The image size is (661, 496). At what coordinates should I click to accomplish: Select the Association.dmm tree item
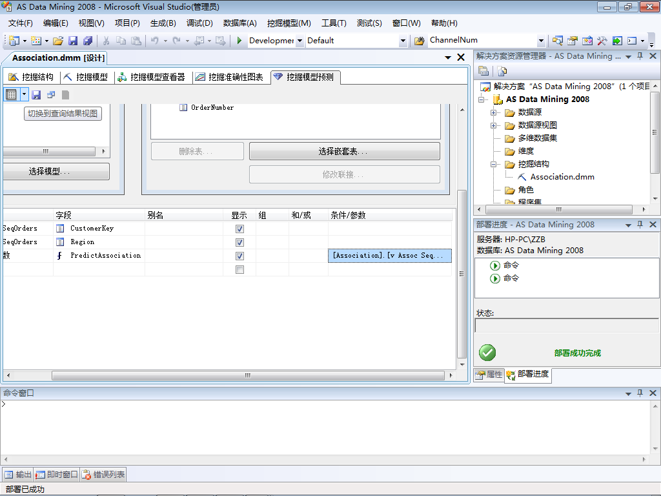(x=562, y=177)
